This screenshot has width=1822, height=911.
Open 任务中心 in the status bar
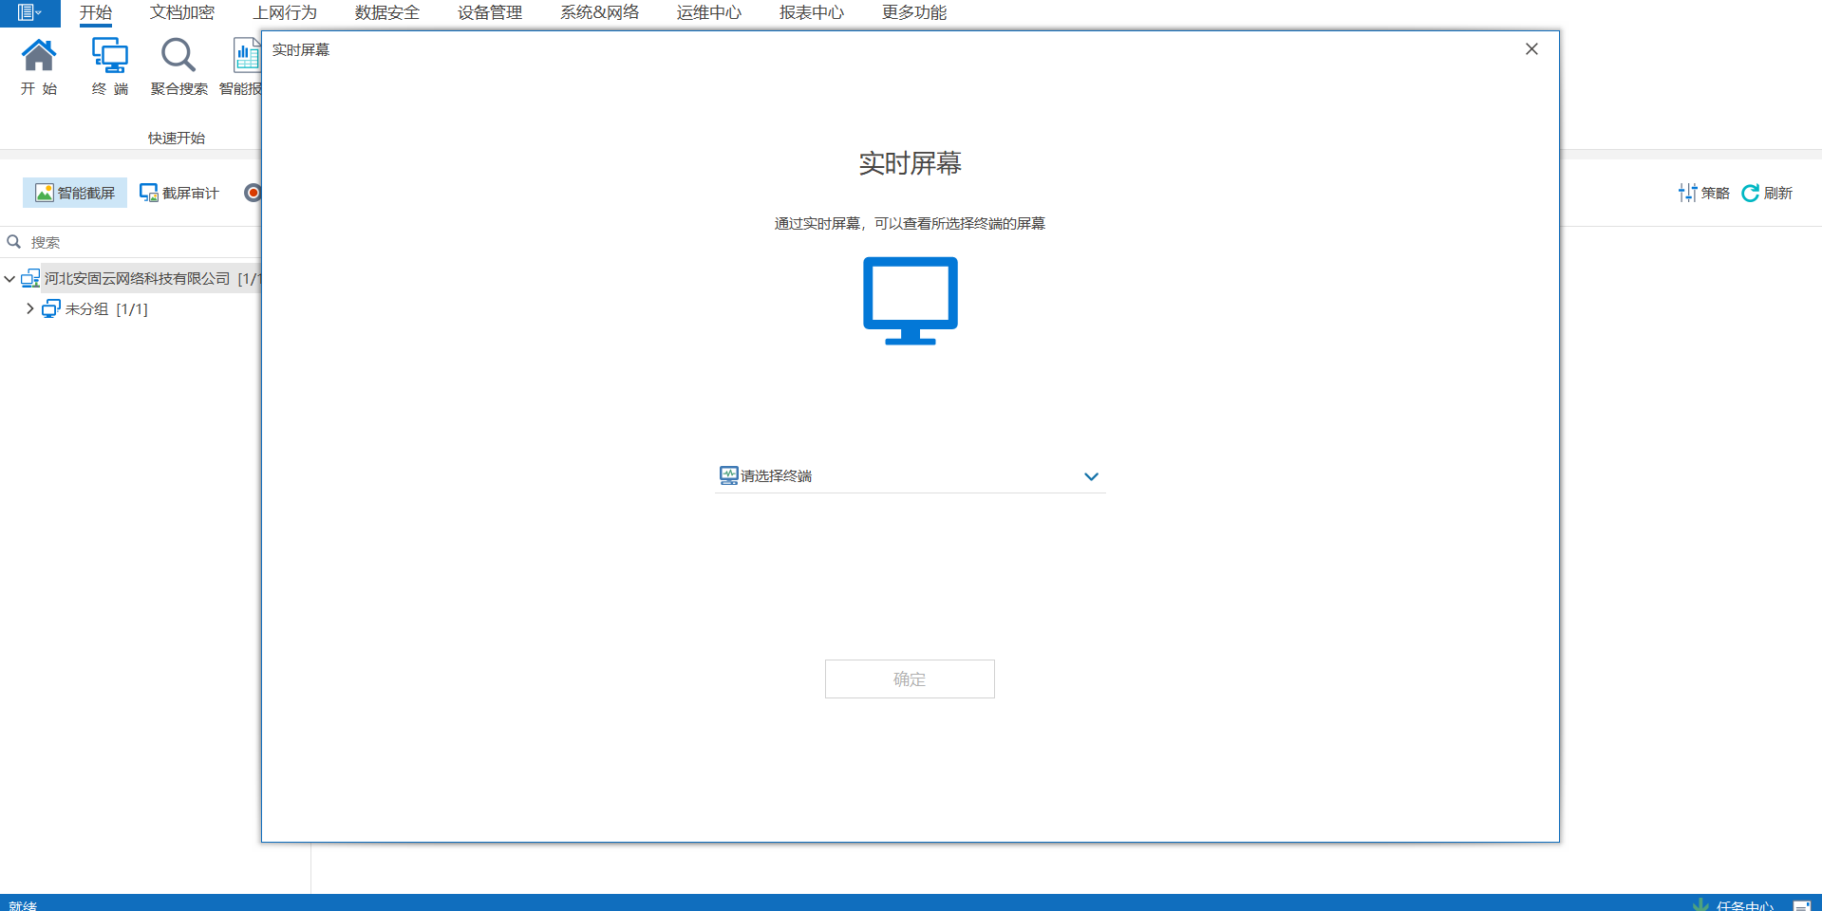pyautogui.click(x=1734, y=905)
